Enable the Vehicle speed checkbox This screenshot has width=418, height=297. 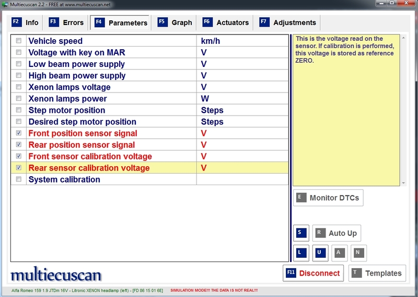[19, 41]
